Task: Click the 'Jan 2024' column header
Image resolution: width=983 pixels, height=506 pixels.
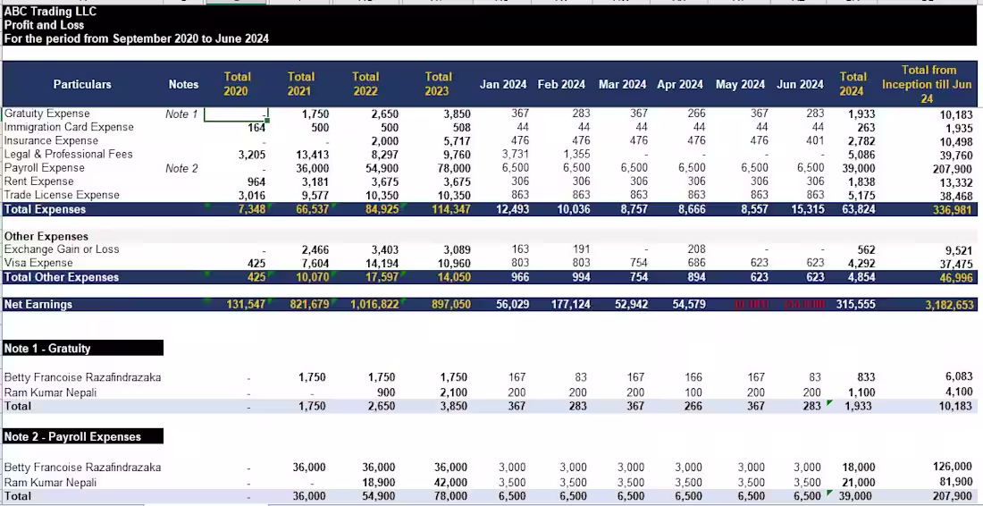Action: 503,84
